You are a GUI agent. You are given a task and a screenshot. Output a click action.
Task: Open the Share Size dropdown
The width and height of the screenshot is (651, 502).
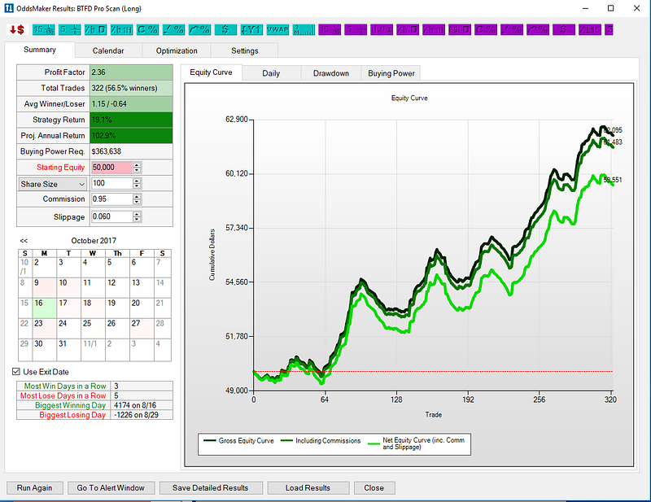point(53,184)
